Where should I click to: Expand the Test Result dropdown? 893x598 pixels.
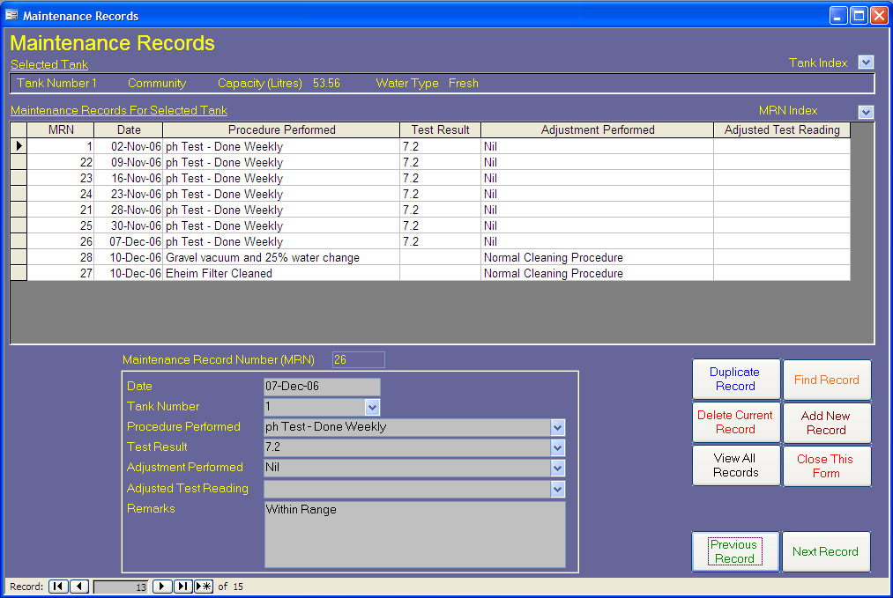point(557,447)
